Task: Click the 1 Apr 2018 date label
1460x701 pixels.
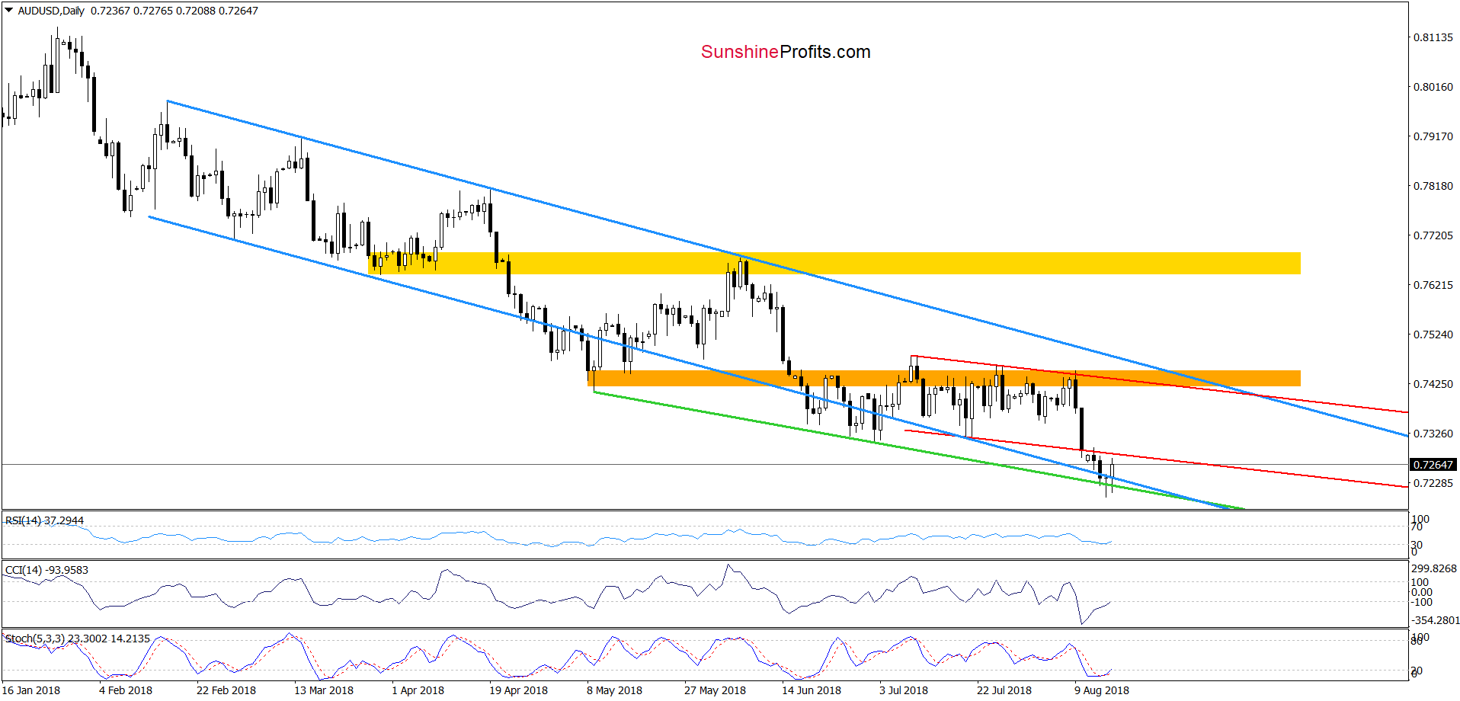Action: click(x=418, y=690)
